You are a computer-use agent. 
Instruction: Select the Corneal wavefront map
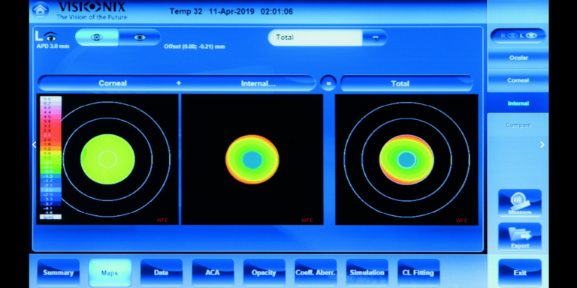tap(107, 159)
